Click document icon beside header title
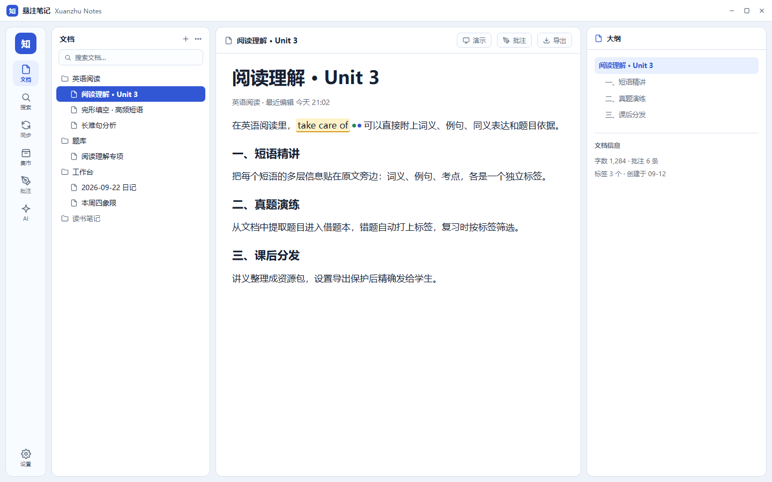Screen dimensions: 772x482 tap(229, 41)
